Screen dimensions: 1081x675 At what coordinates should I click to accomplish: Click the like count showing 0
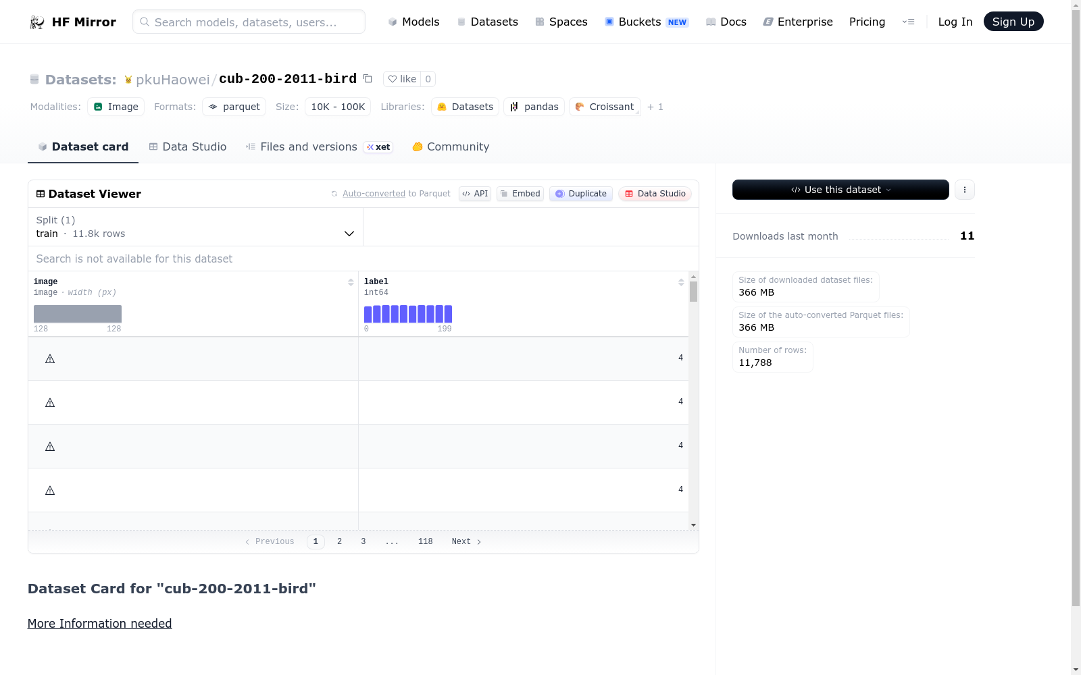[428, 79]
